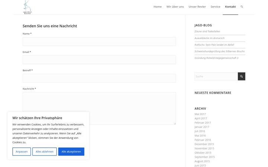Accept cookies with Alle akzeptieren
The height and width of the screenshot is (167, 268).
pos(71,151)
